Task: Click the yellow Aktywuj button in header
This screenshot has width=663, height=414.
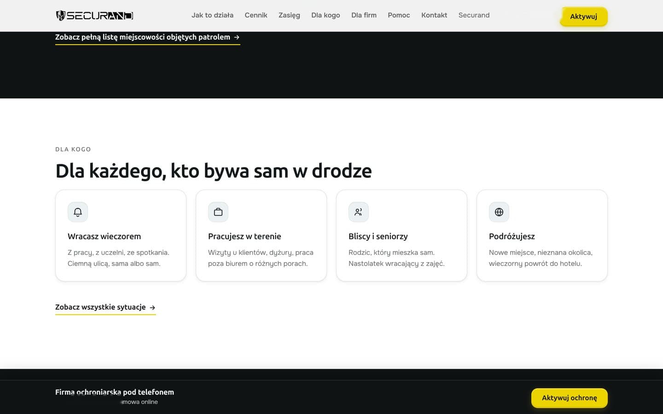Action: [583, 17]
